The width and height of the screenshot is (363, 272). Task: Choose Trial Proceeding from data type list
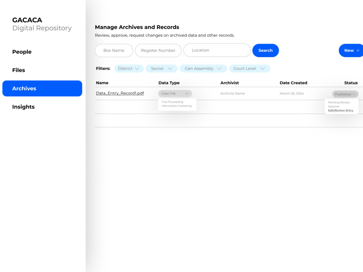point(172,102)
